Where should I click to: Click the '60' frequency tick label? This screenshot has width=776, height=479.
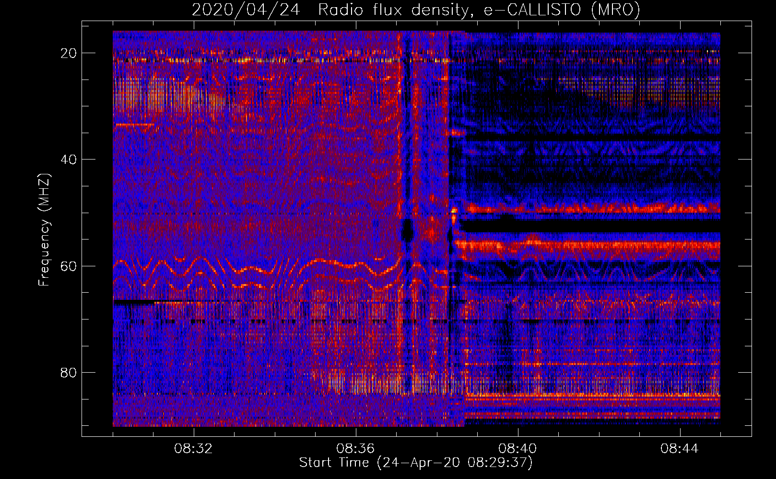pyautogui.click(x=69, y=266)
